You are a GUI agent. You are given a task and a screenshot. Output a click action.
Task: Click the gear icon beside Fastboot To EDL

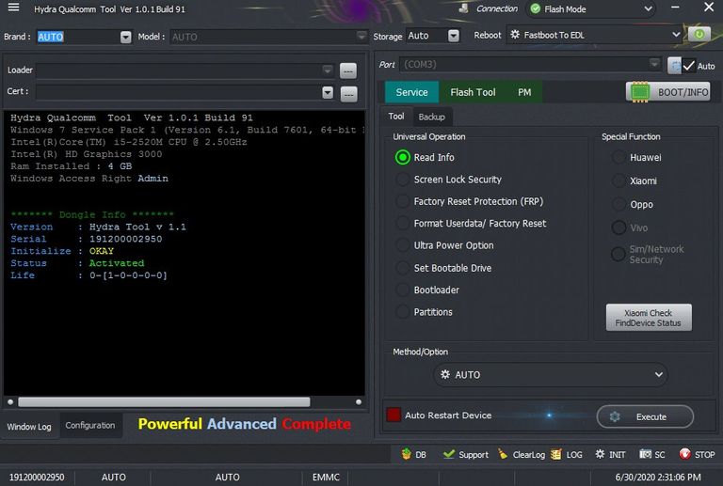click(x=515, y=35)
